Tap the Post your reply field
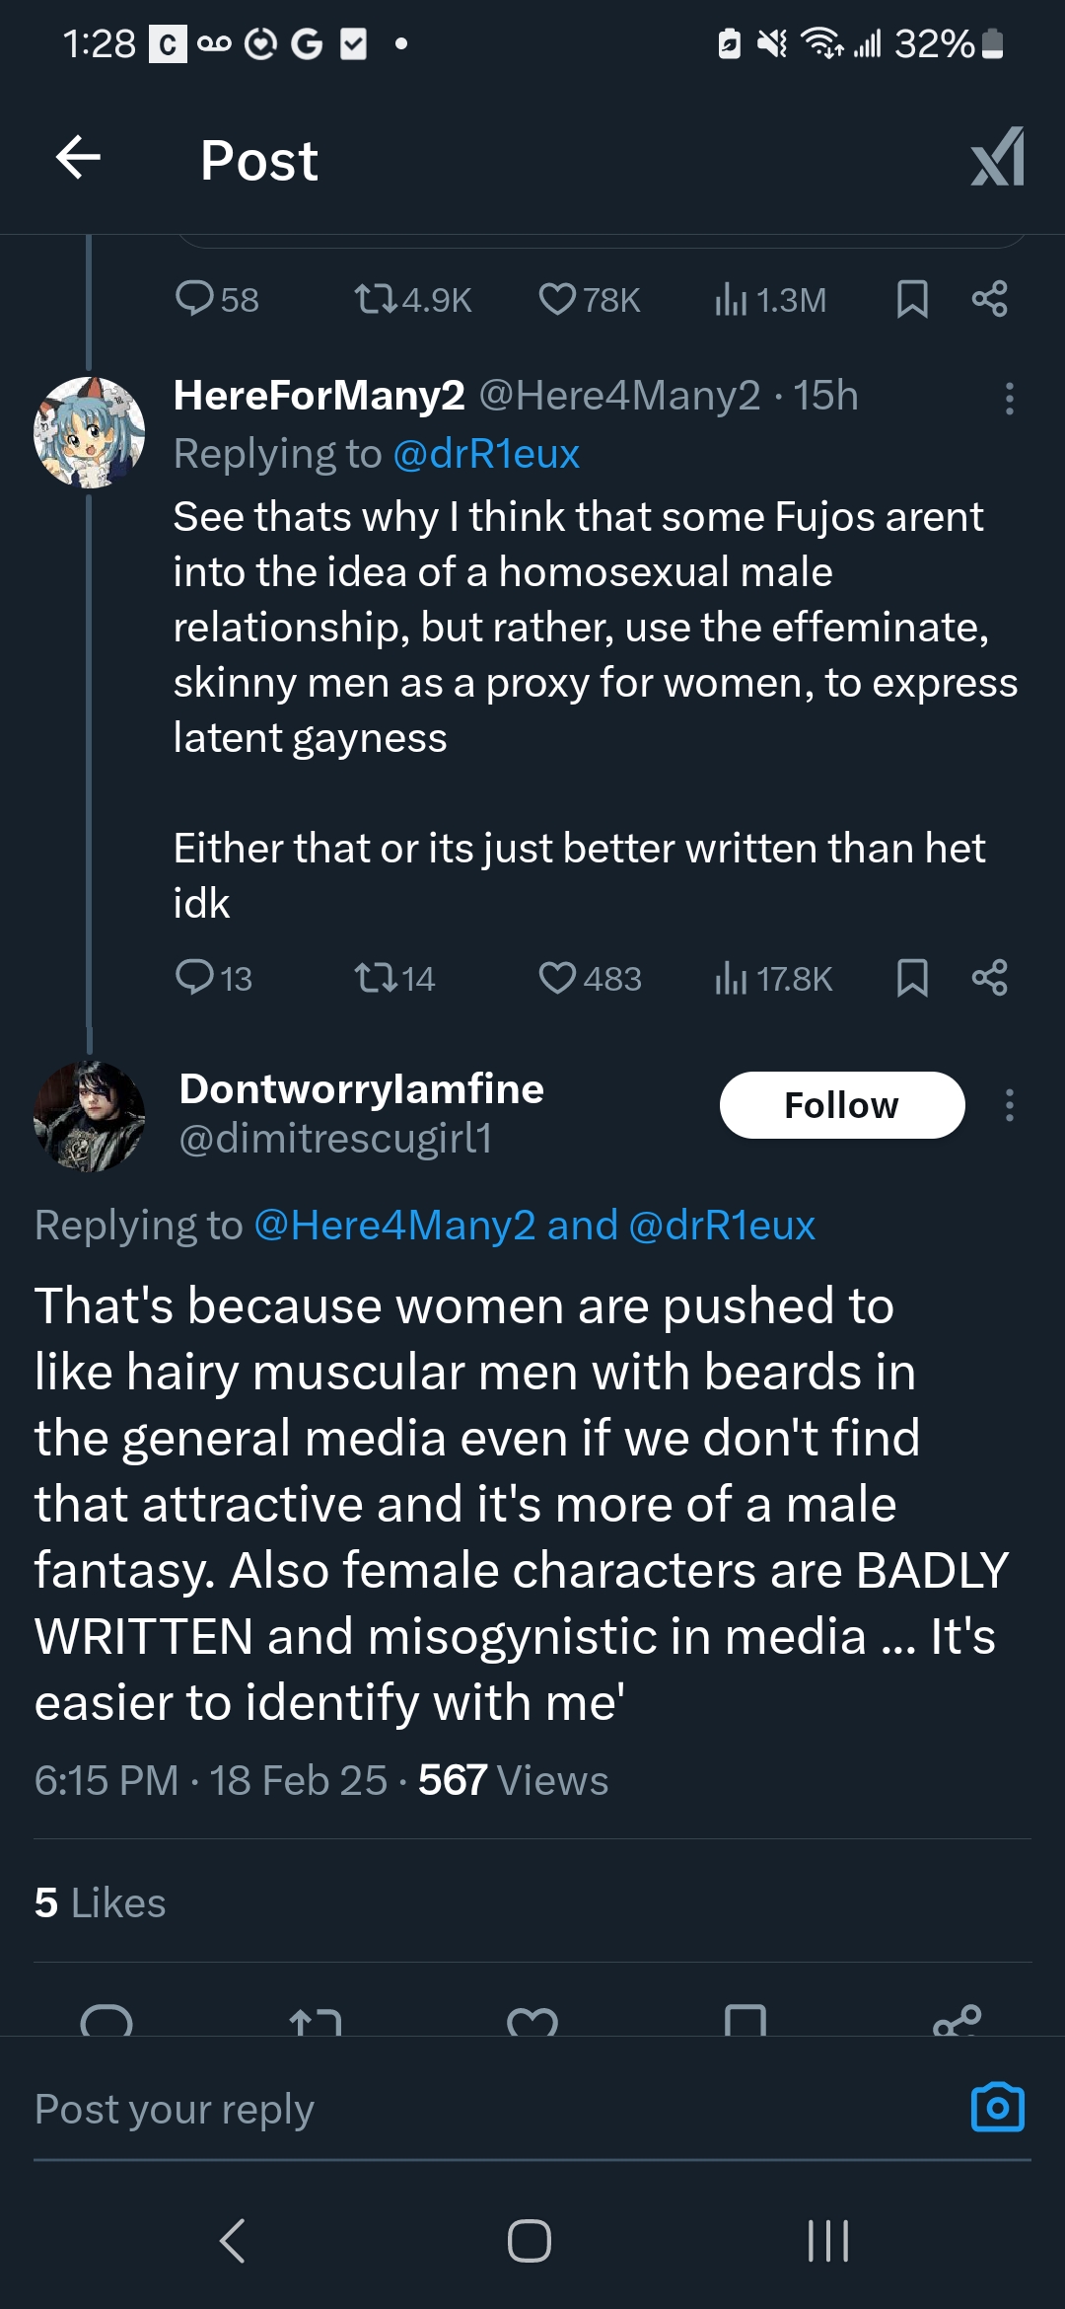Image resolution: width=1065 pixels, height=2309 pixels. (394, 2109)
